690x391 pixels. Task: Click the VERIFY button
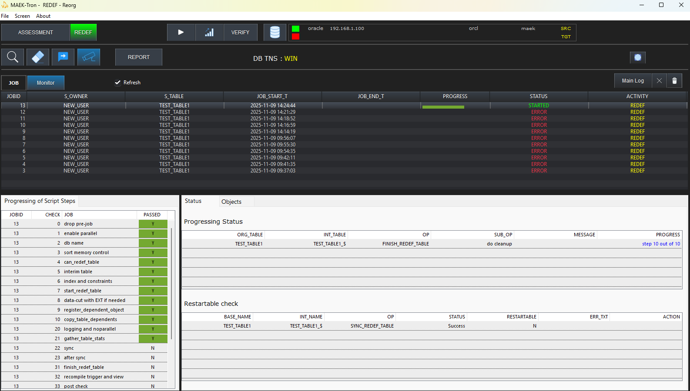pyautogui.click(x=240, y=32)
